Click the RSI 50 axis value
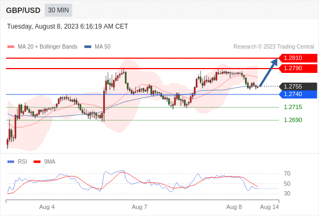 pos(287,184)
